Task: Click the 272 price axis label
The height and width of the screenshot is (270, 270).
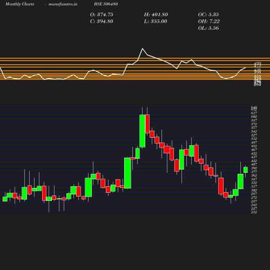Action: click(254, 198)
